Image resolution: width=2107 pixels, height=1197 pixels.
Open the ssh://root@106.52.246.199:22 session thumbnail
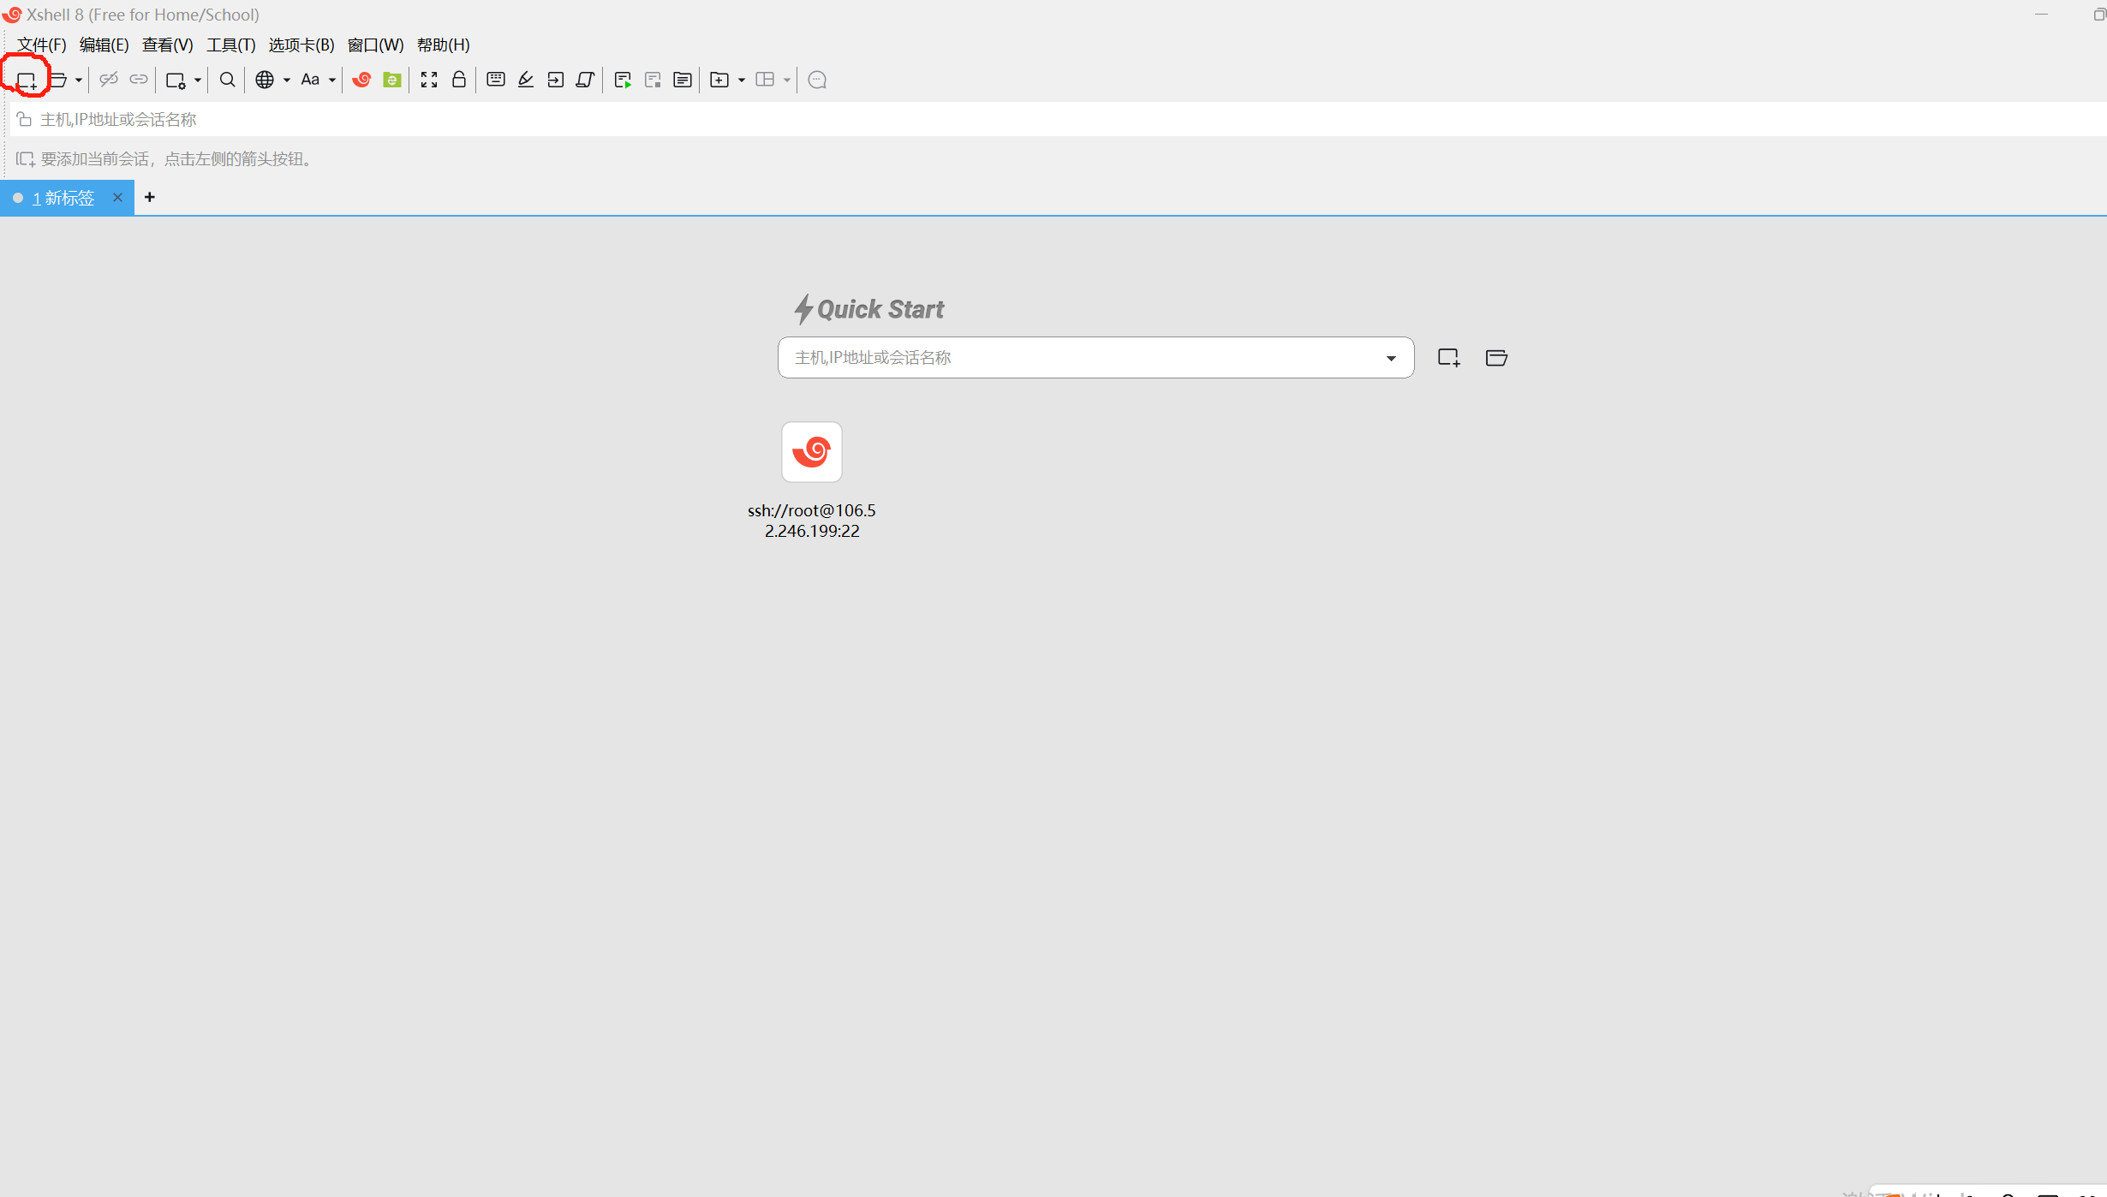[812, 453]
